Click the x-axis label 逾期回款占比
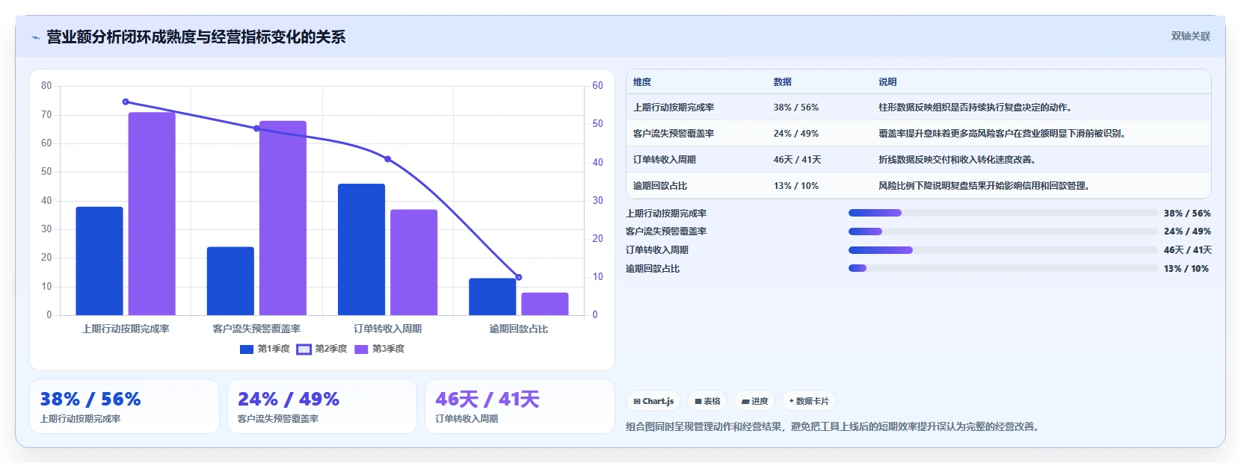1241x463 pixels. 519,329
